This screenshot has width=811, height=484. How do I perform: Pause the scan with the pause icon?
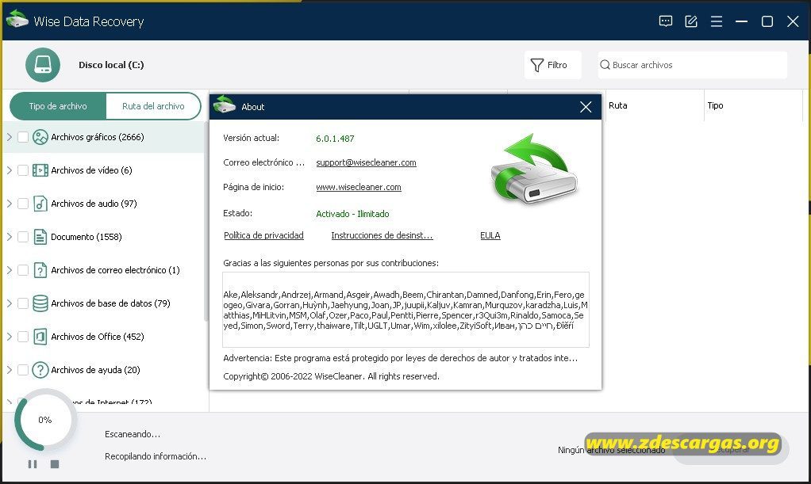(33, 464)
